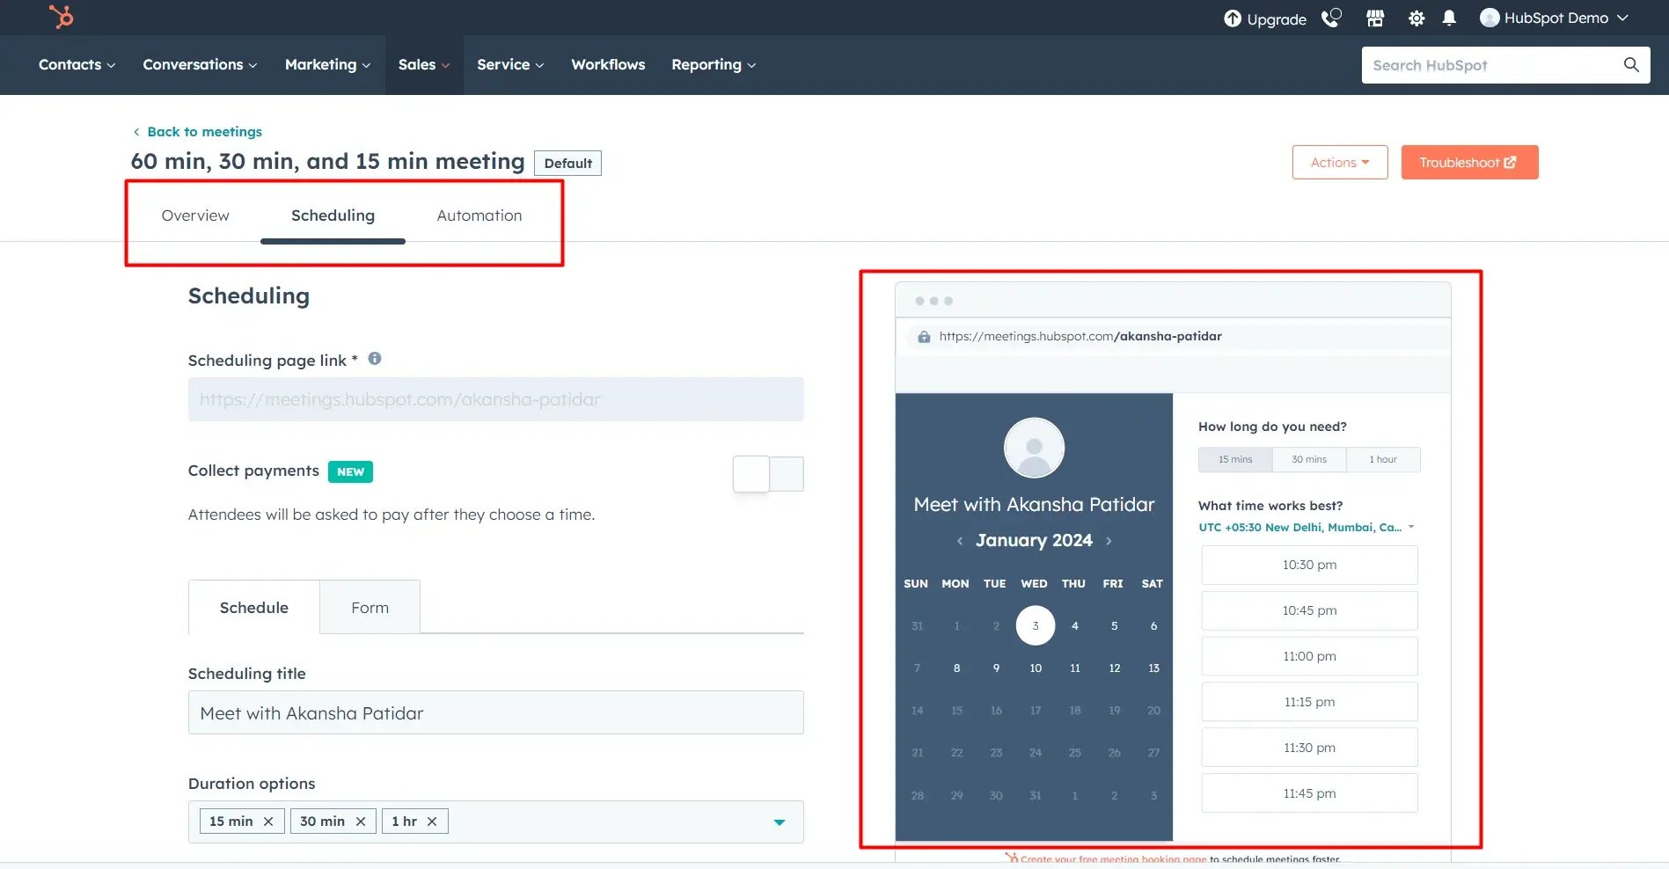This screenshot has height=869, width=1669.
Task: Open the calling phone icon
Action: (1330, 18)
